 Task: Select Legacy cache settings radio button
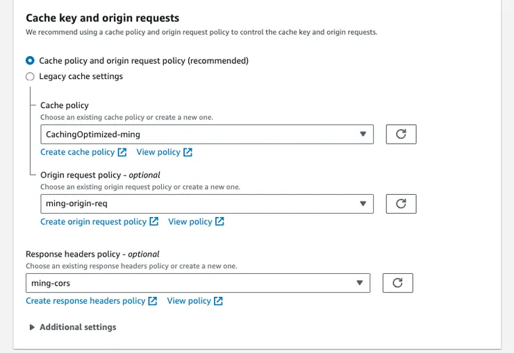coord(30,76)
